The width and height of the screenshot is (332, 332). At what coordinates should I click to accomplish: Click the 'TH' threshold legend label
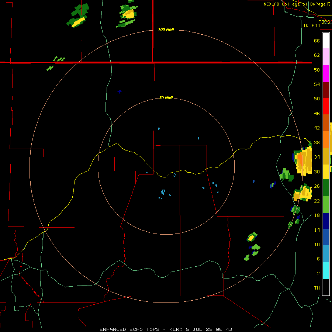317,288
